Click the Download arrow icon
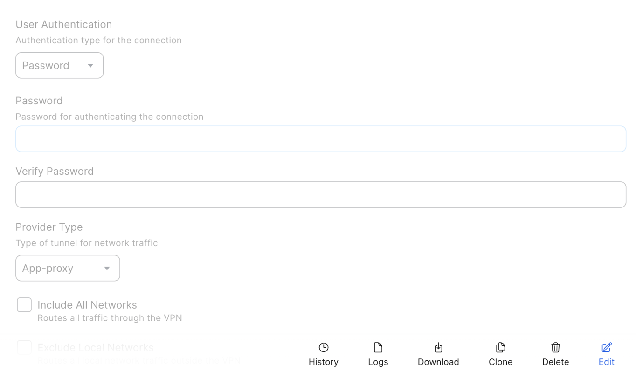 (438, 347)
